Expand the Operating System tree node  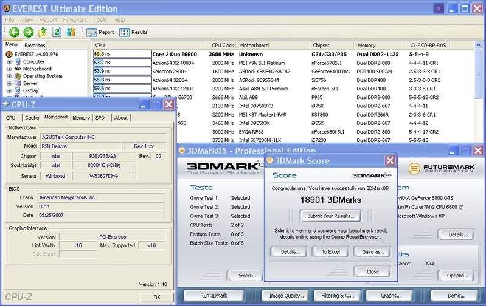9,76
